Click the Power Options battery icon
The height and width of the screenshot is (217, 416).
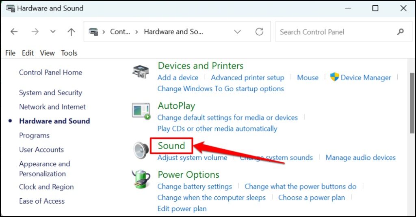[141, 179]
